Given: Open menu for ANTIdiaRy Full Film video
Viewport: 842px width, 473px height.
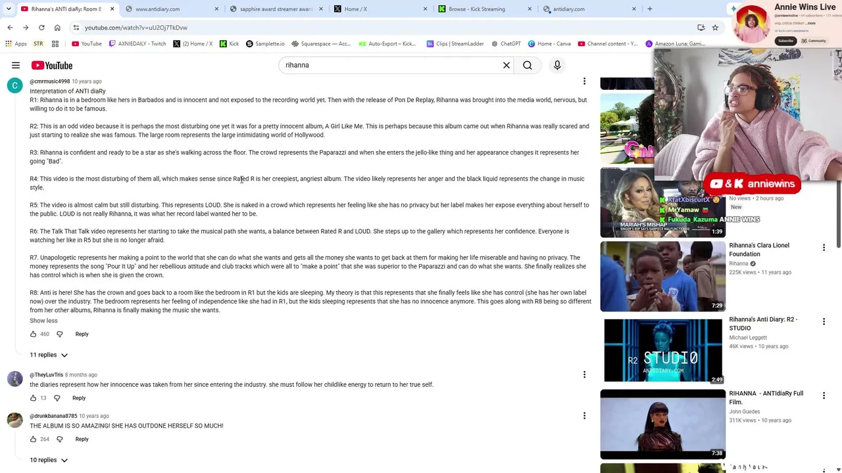Looking at the screenshot, I should [x=824, y=395].
